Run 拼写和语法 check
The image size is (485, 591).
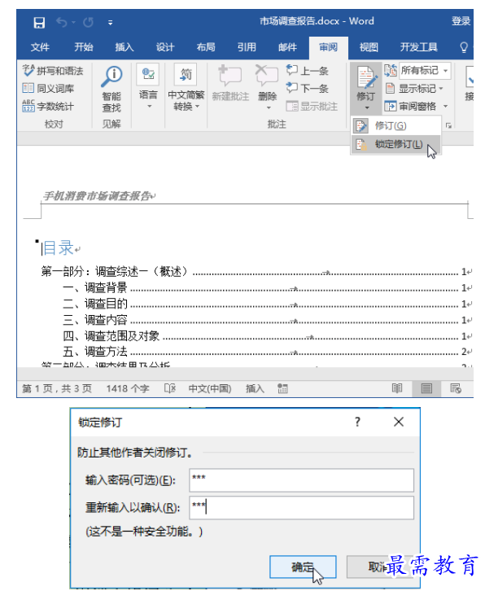pyautogui.click(x=52, y=71)
